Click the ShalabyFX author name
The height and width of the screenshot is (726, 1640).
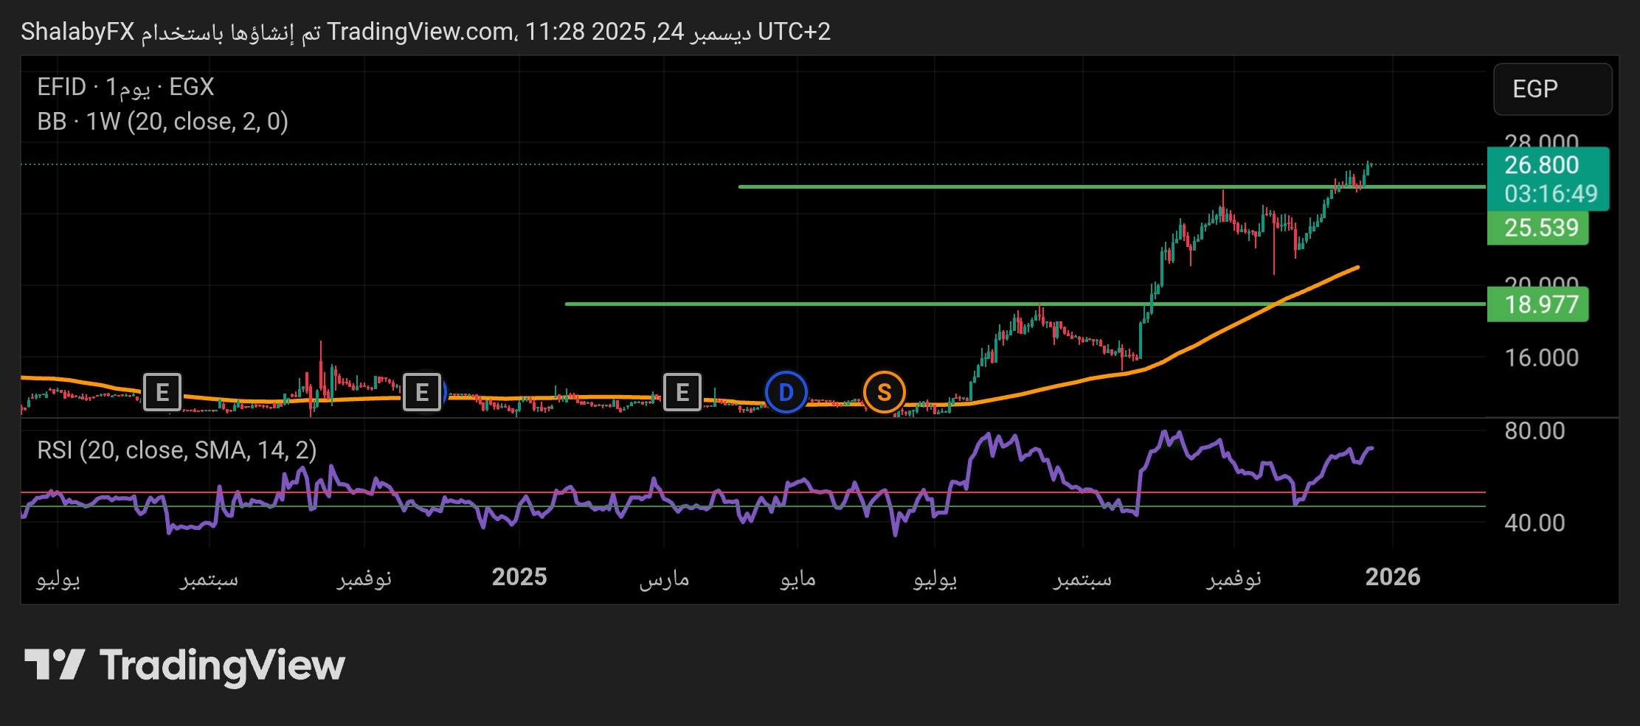coord(75,32)
